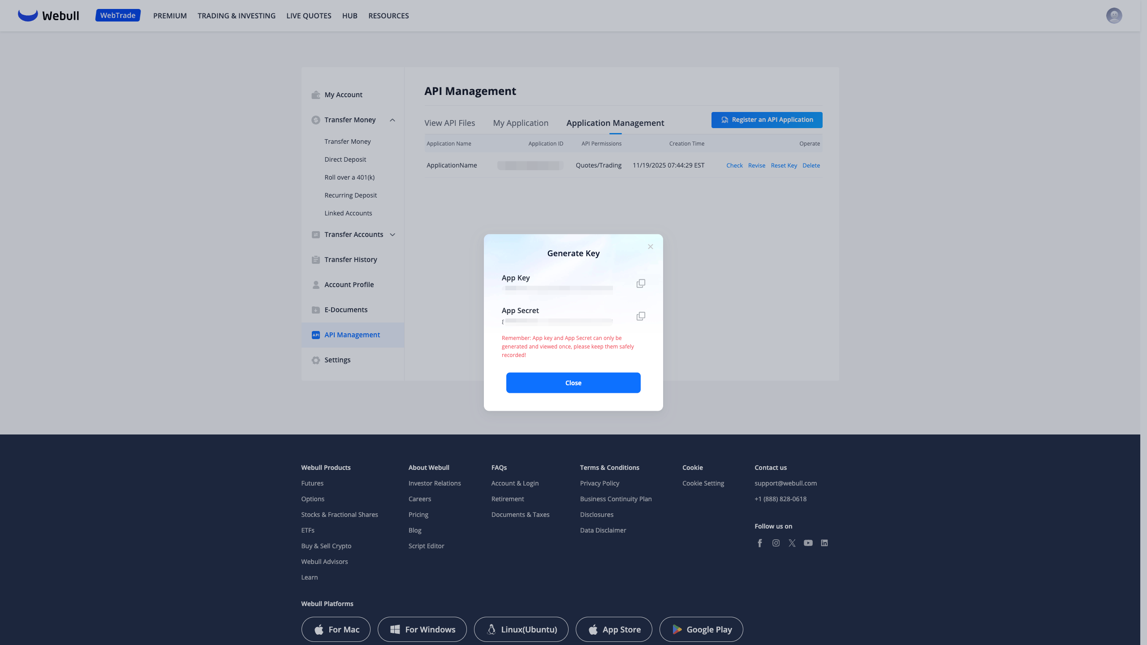
Task: Copy the App Secret value
Action: 641,316
